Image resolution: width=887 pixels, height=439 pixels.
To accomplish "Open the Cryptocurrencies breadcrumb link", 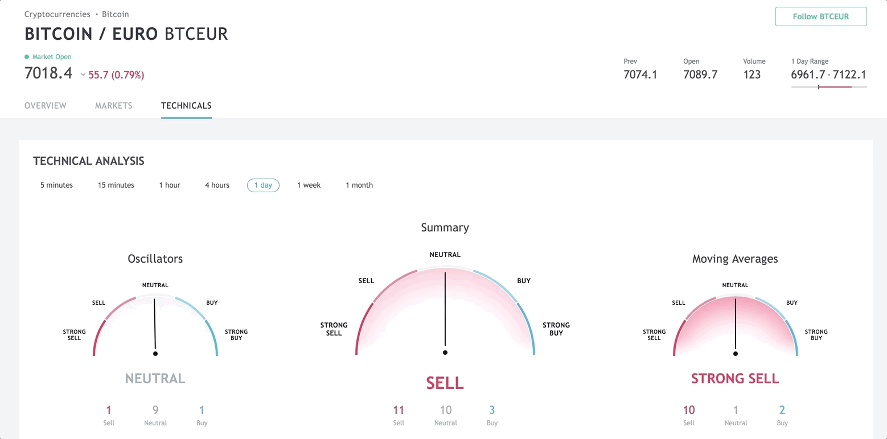I will point(58,14).
